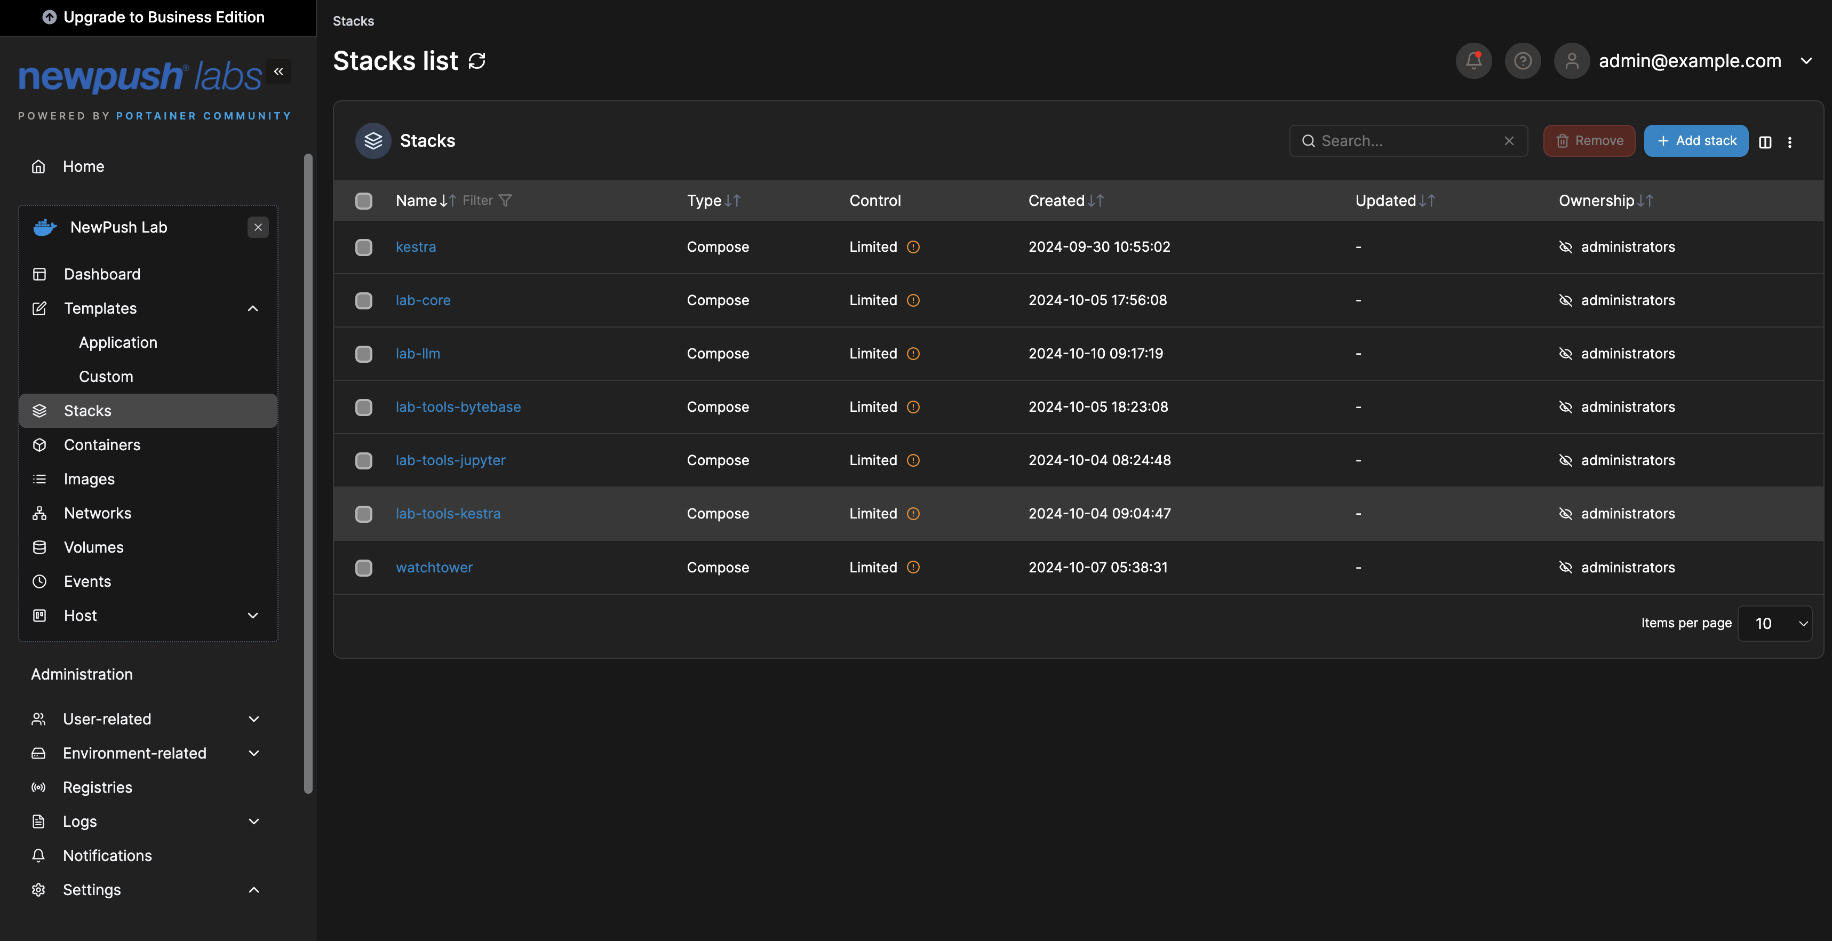
Task: Click lab-tools-bytebase ownership hidden-eye icon
Action: [1565, 407]
